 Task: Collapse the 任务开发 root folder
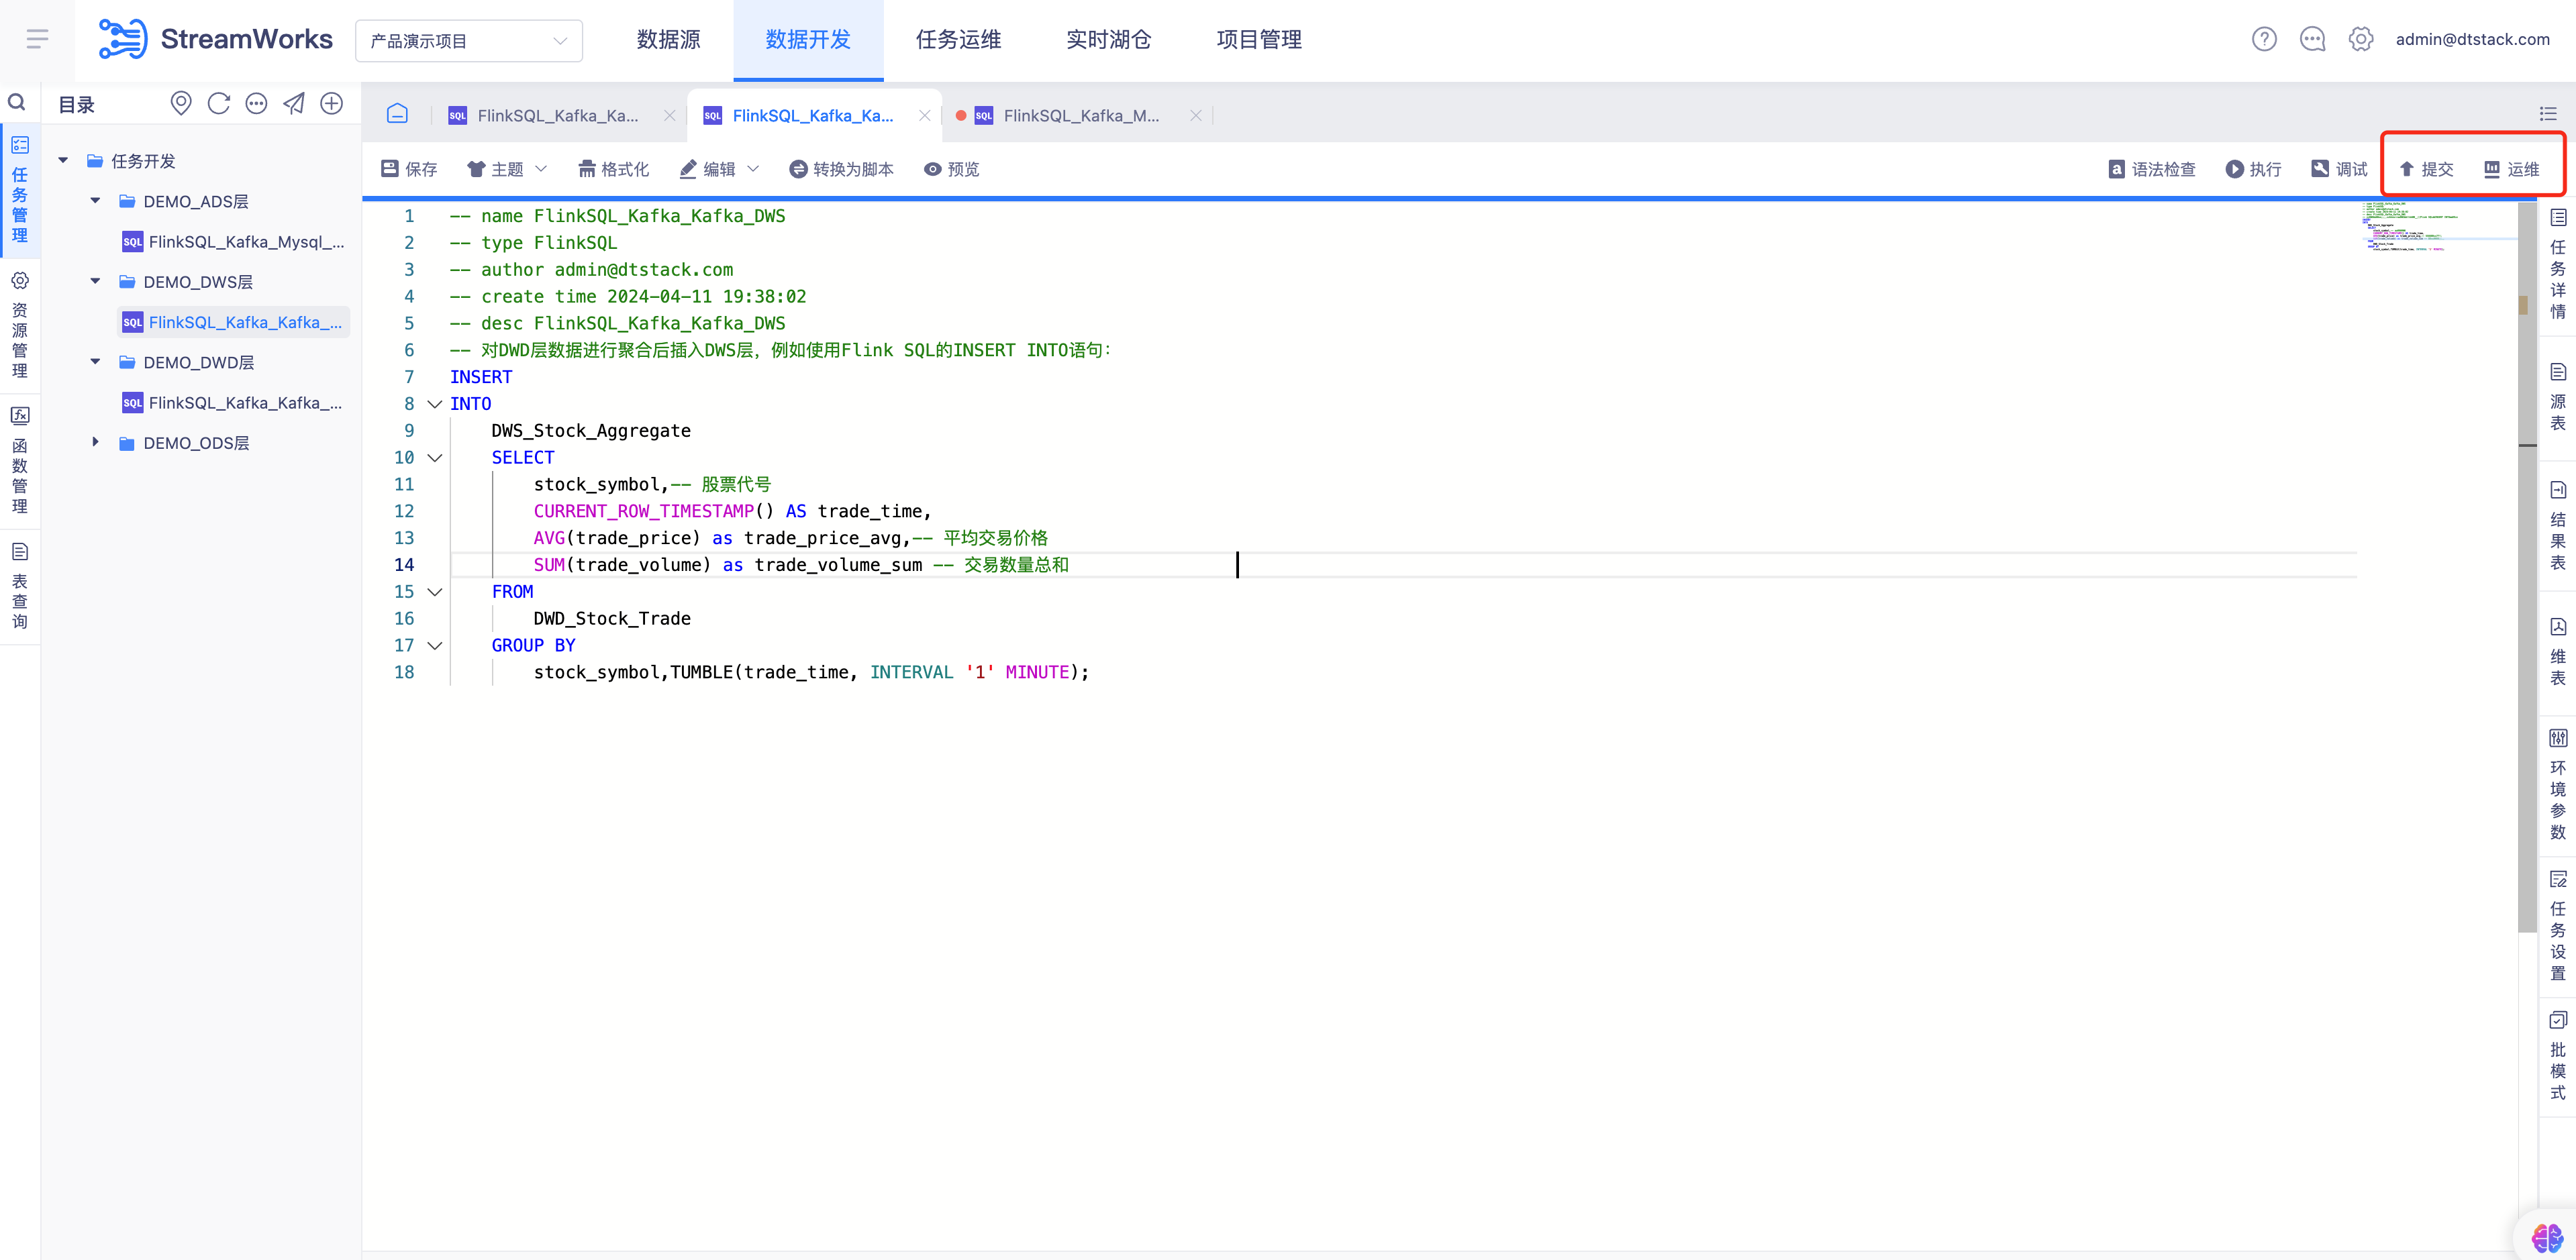[x=63, y=160]
